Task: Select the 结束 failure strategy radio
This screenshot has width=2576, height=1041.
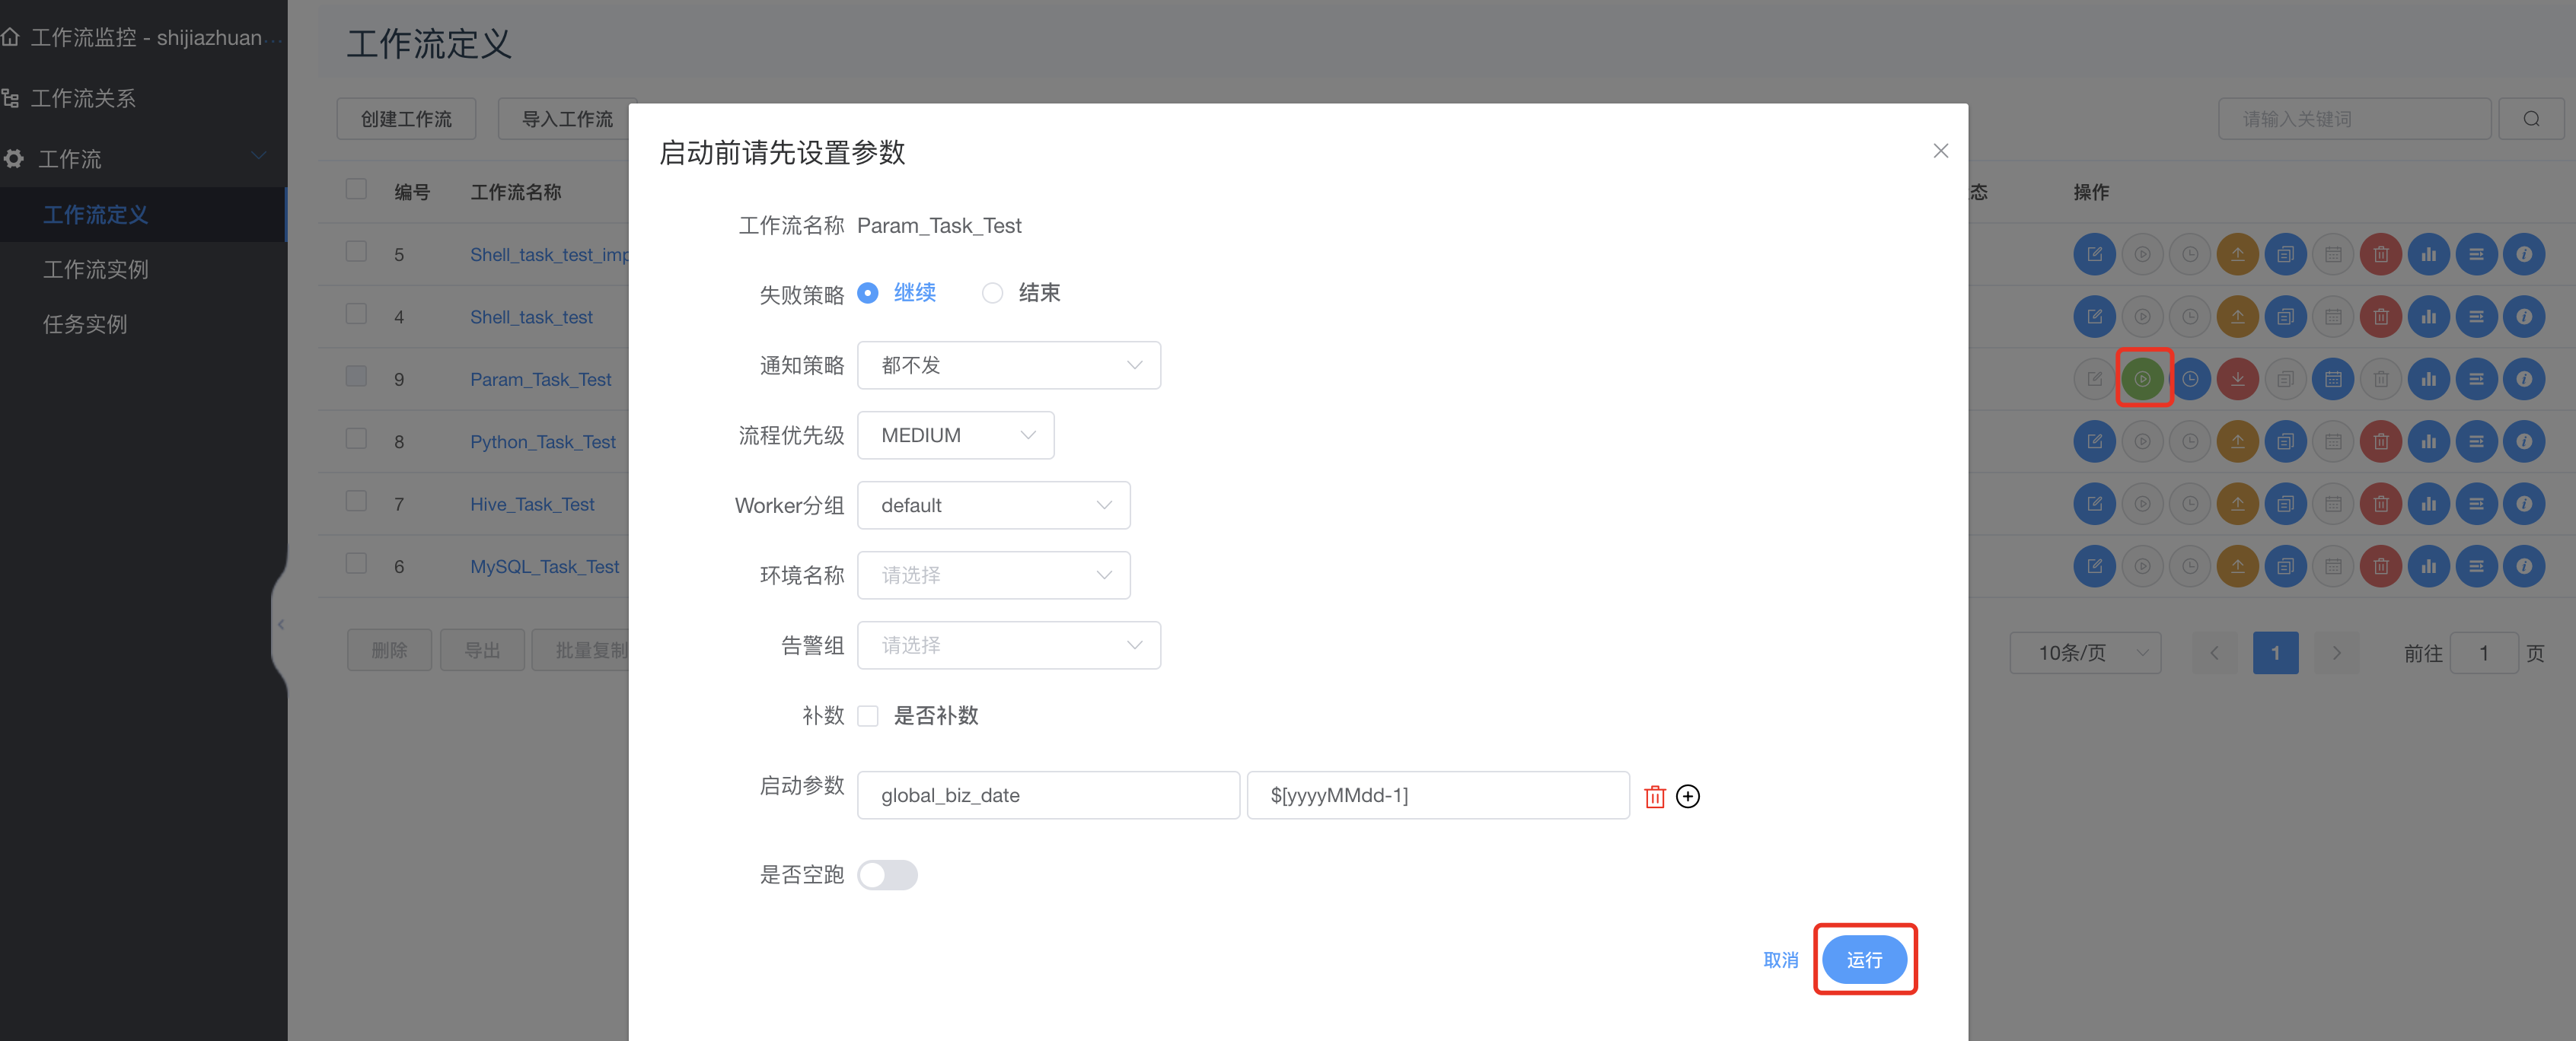Action: coord(992,293)
